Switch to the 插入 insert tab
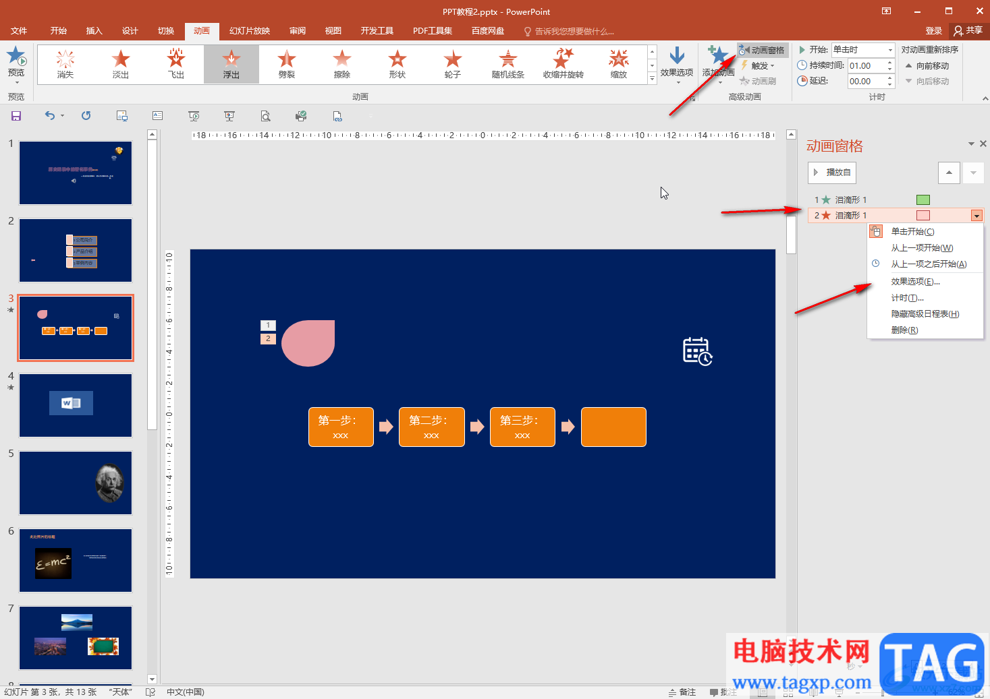The image size is (990, 699). tap(94, 31)
